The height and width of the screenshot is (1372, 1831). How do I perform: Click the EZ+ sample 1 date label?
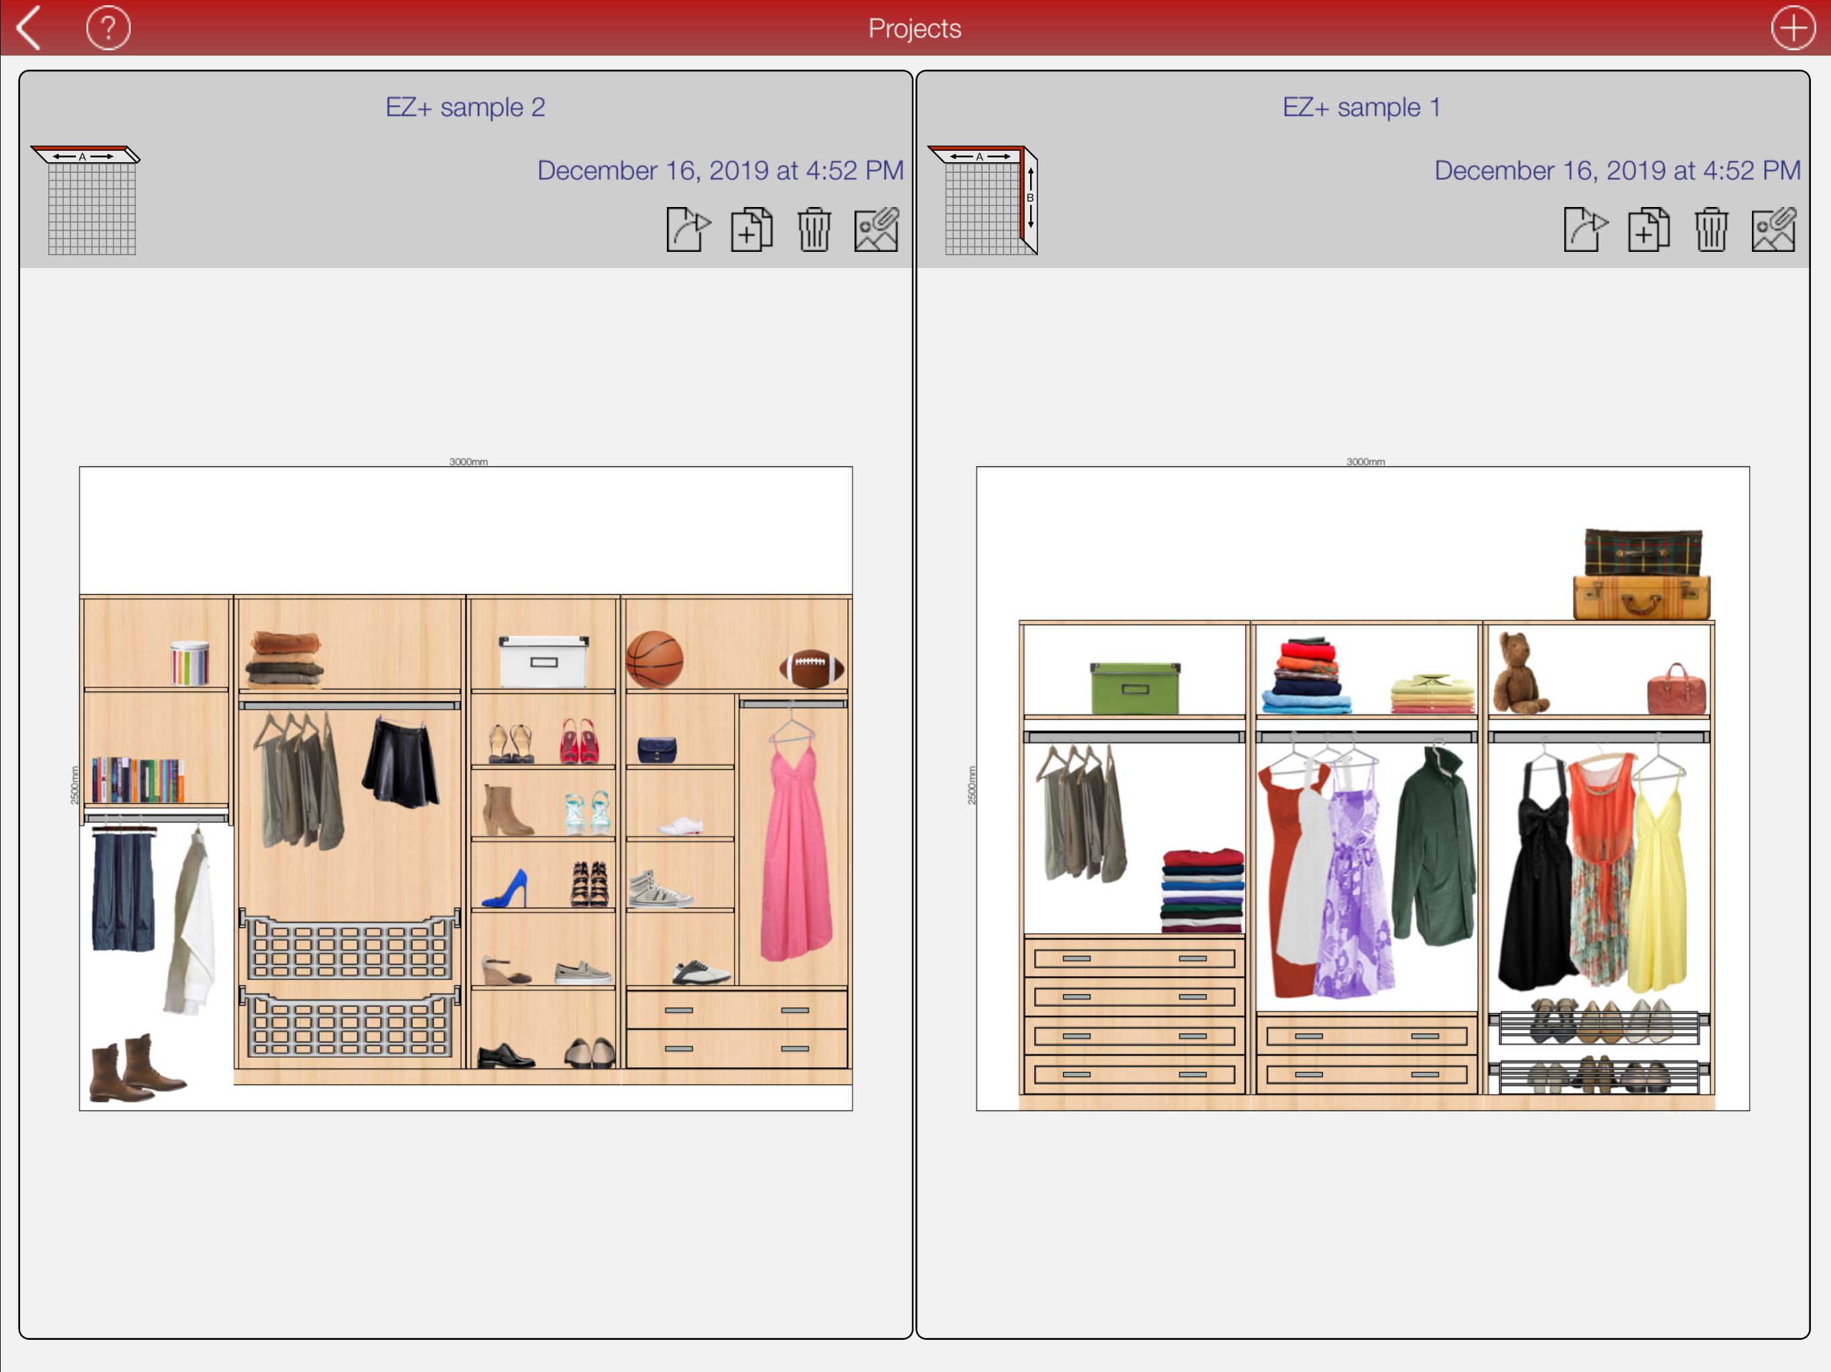click(x=1617, y=170)
